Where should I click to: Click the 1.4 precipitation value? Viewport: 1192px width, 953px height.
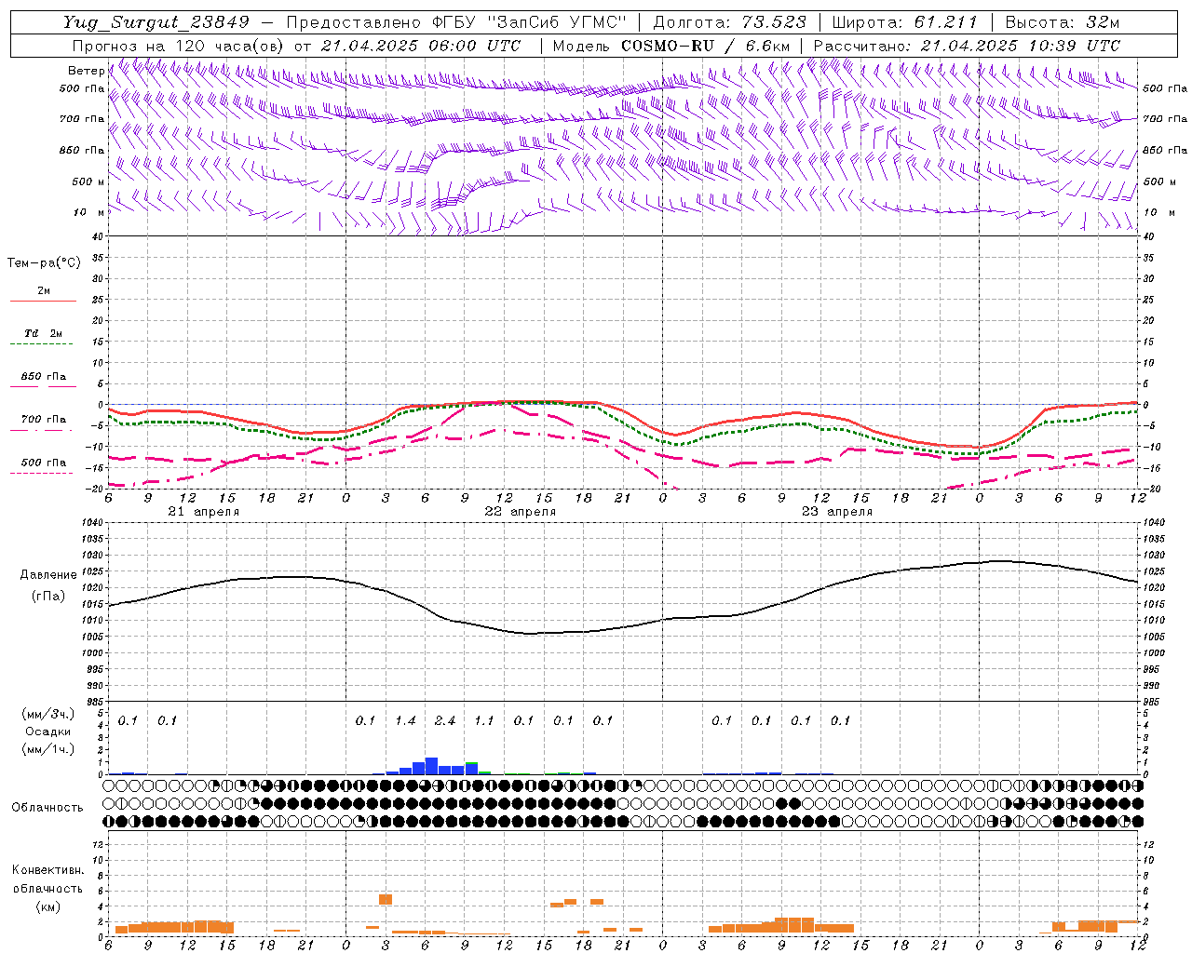[x=405, y=720]
